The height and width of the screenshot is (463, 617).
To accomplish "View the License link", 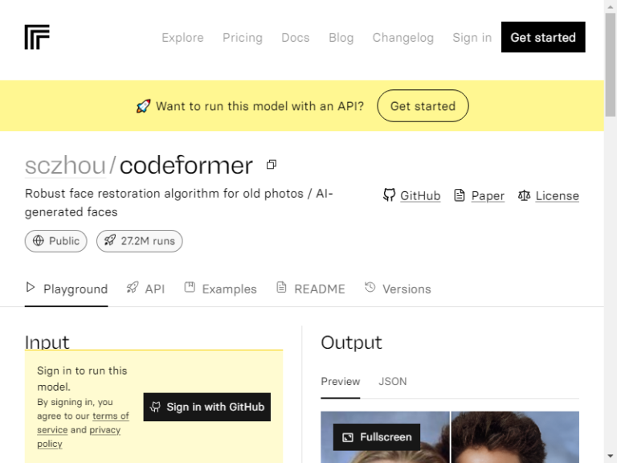I will pos(558,195).
